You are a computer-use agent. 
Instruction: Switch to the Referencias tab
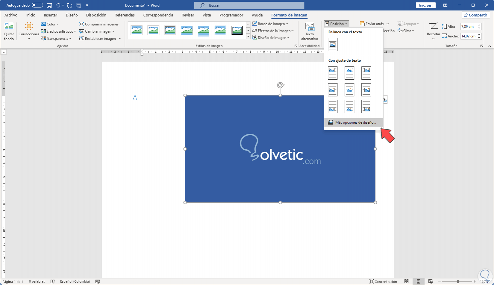point(125,15)
